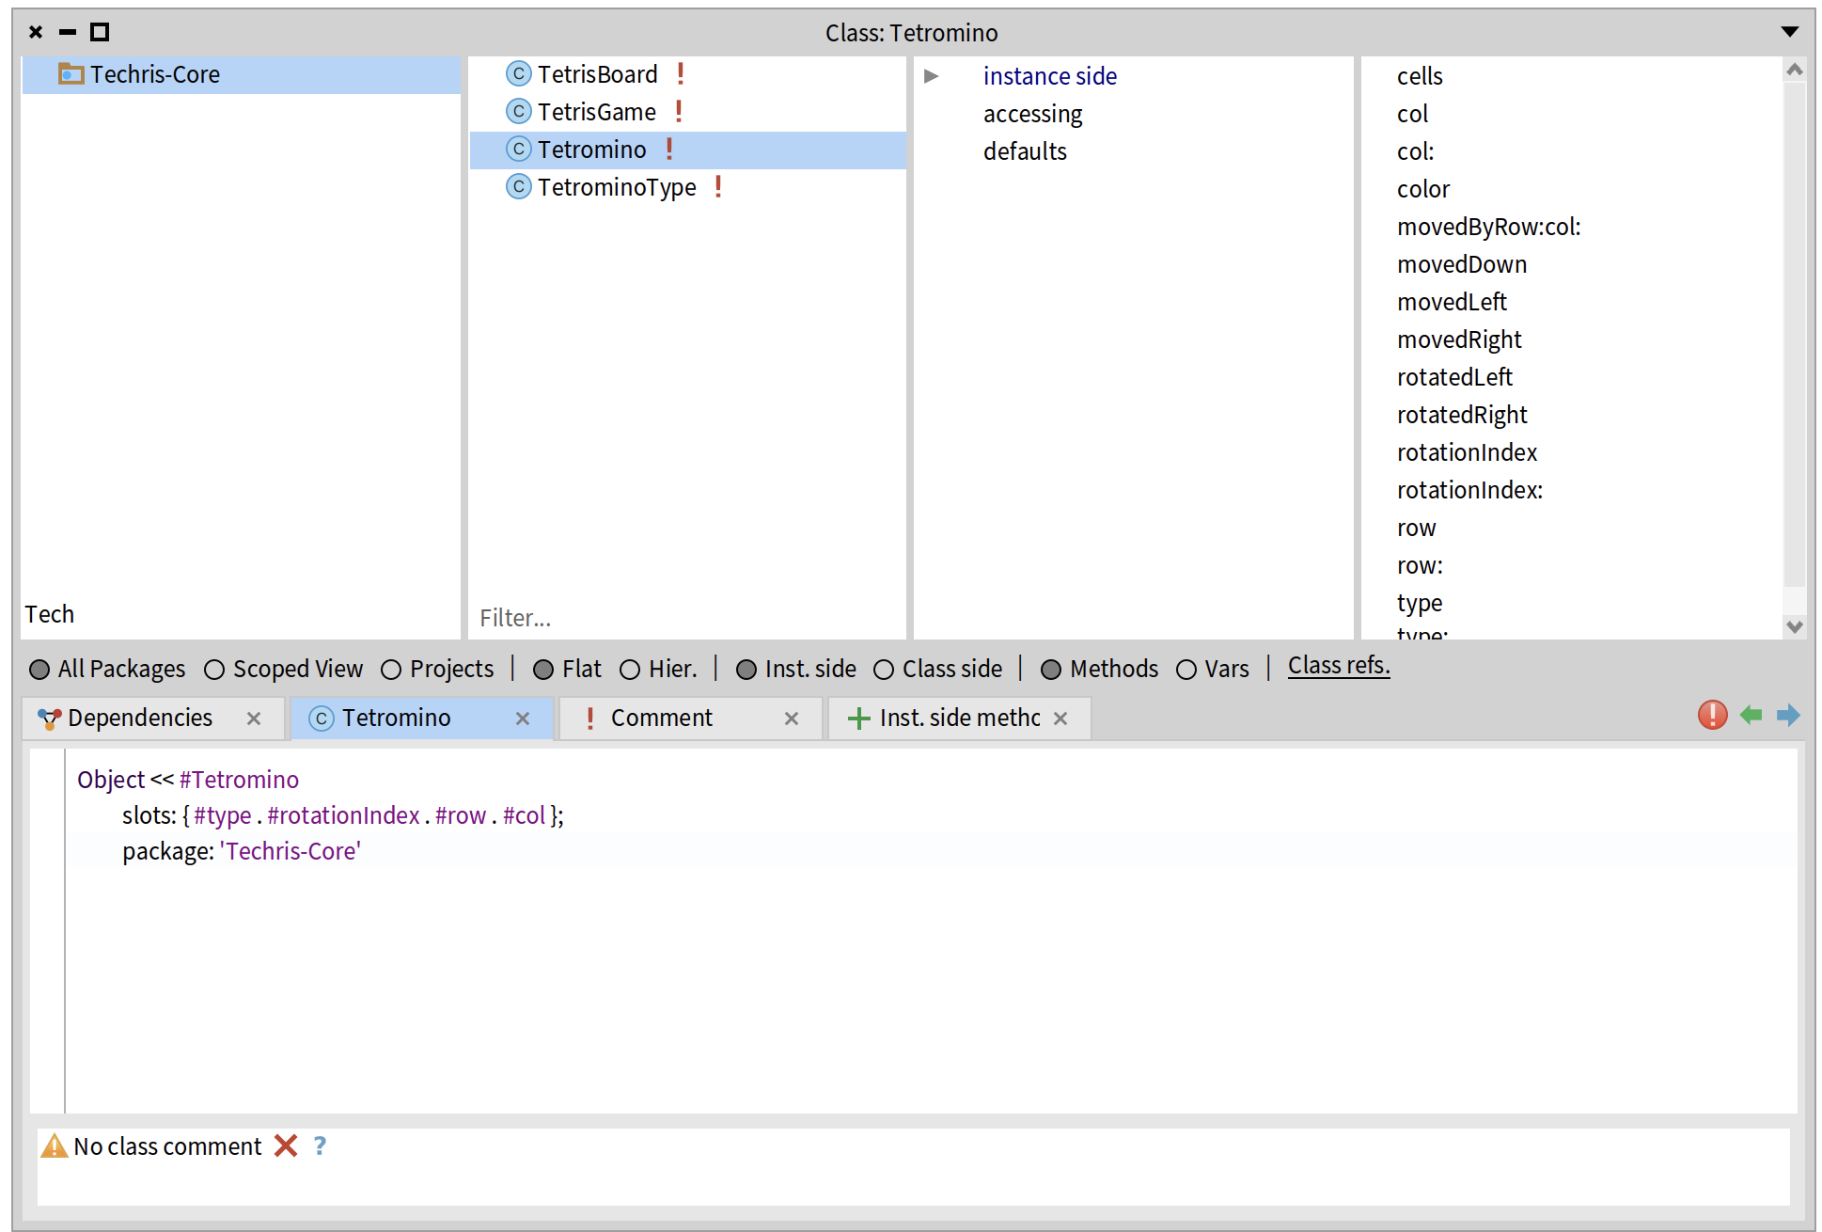Click the blue question mark help icon
The width and height of the screenshot is (1822, 1232).
320,1145
